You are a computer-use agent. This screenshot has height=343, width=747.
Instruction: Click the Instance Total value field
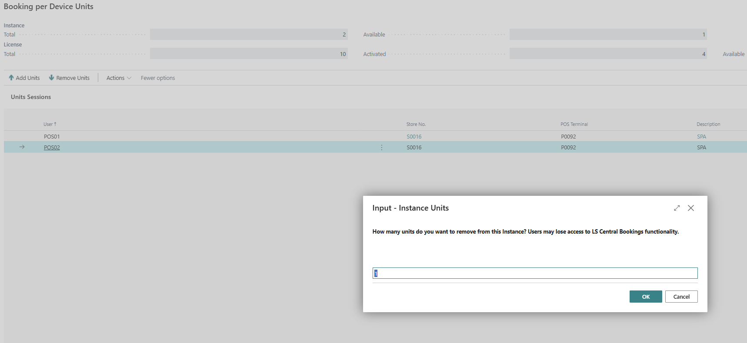(x=249, y=35)
